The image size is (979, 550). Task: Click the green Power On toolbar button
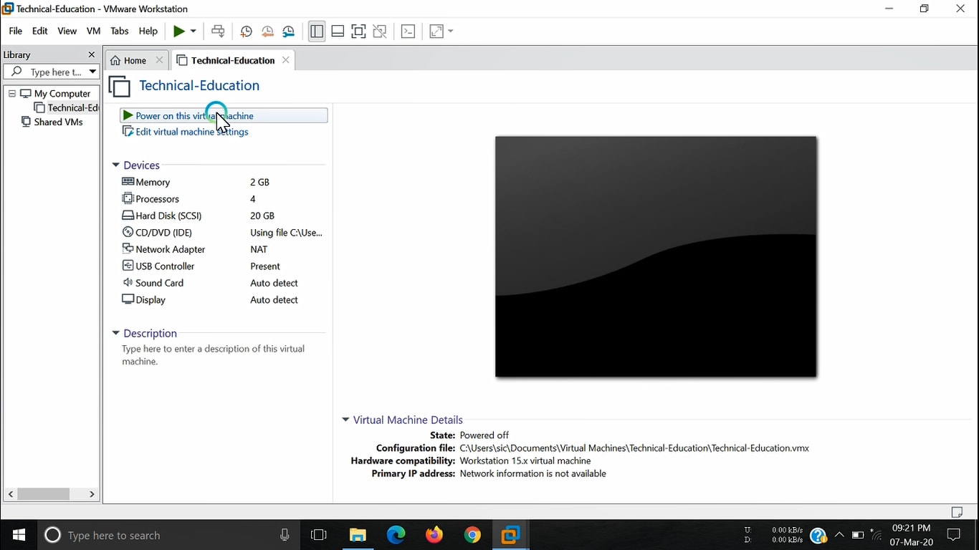(x=179, y=32)
